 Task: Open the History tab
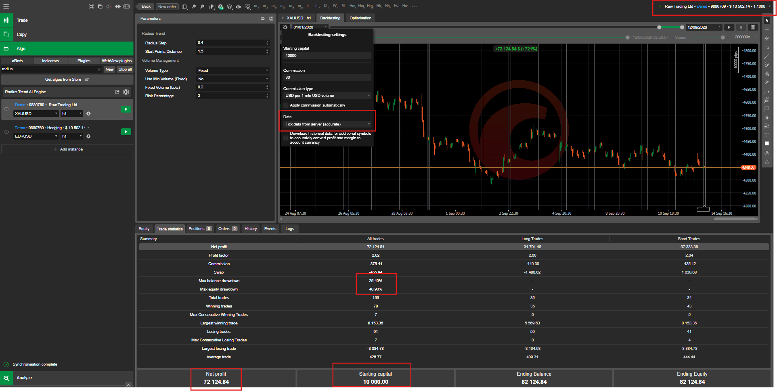pyautogui.click(x=251, y=229)
